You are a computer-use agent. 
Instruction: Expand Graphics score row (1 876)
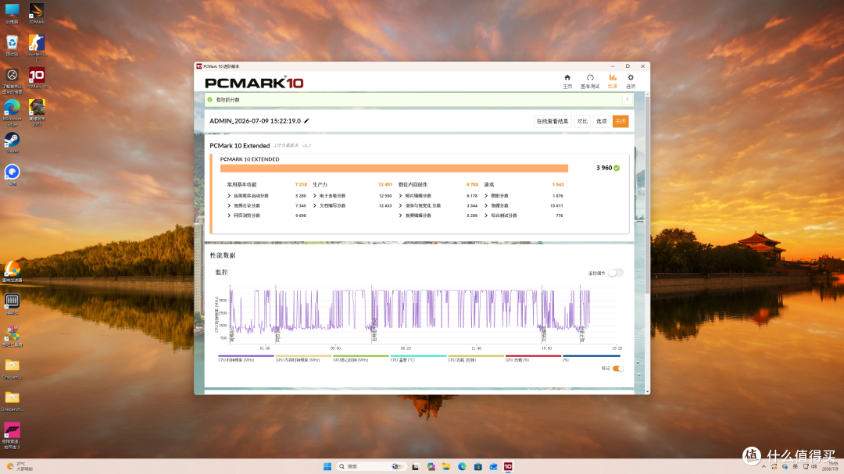point(523,196)
